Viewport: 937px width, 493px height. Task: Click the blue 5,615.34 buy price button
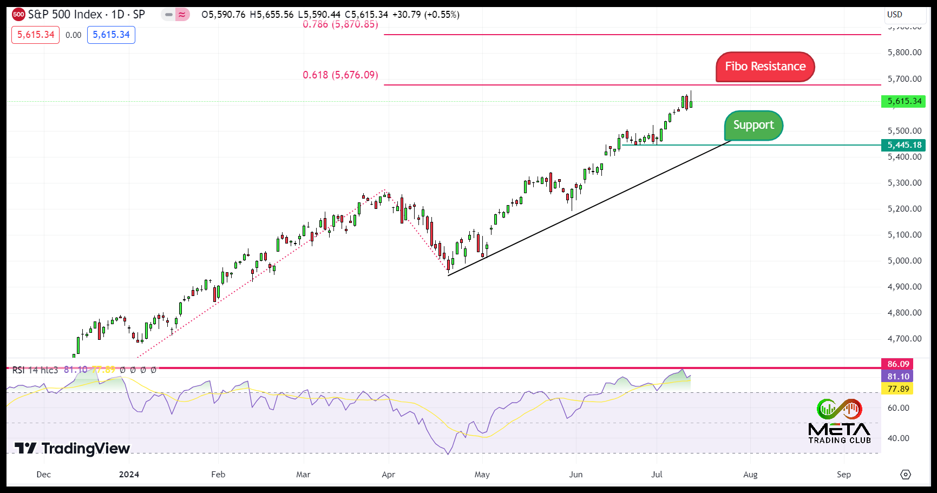click(111, 35)
